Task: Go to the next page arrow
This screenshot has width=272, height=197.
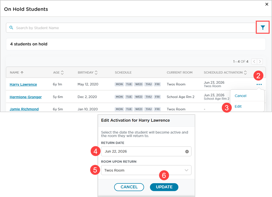Action: pyautogui.click(x=260, y=61)
